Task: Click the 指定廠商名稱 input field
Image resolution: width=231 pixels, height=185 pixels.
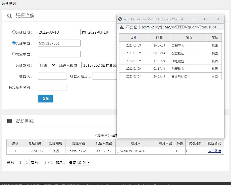Action: point(52,87)
